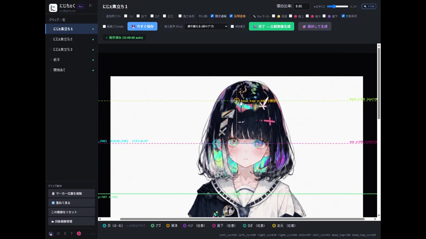
Task: Click the magnifier 115% zoom button
Action: 369,6
